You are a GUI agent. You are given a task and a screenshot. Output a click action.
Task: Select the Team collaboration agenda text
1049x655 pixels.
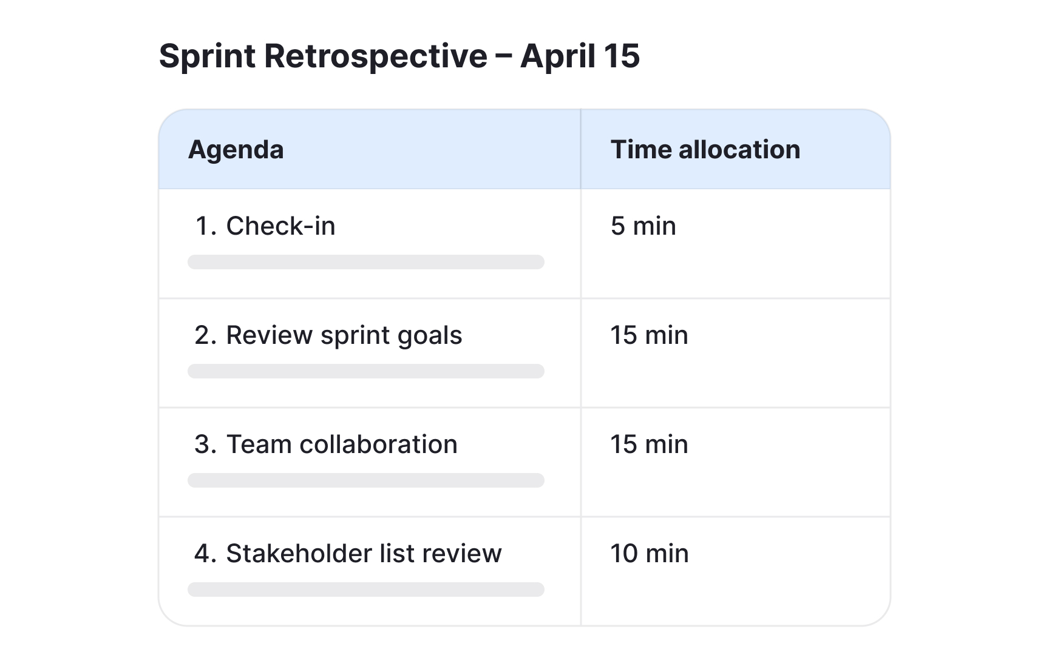(x=342, y=445)
